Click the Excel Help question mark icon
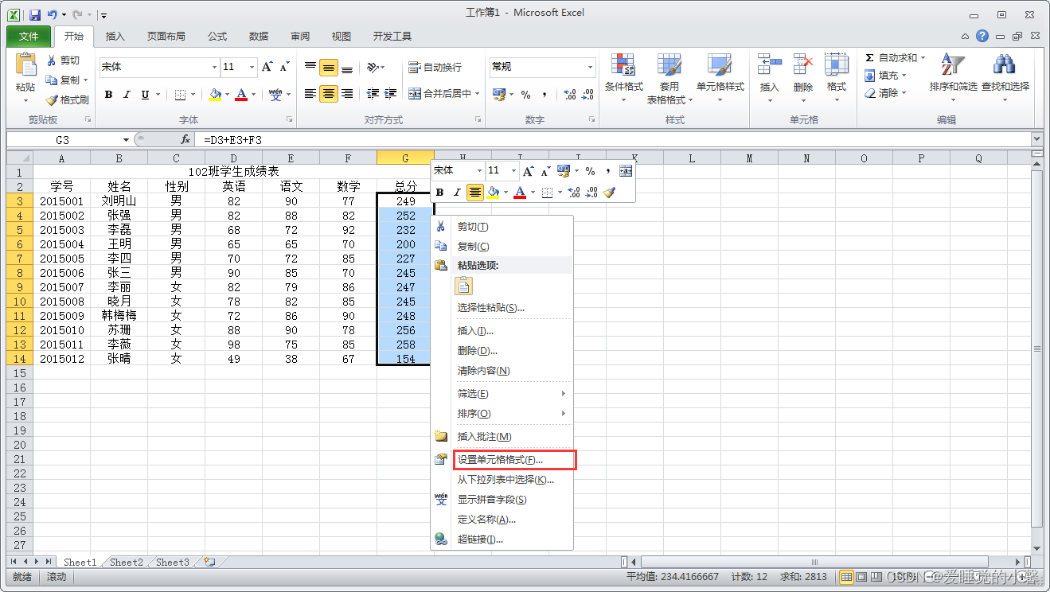The height and width of the screenshot is (592, 1050). click(982, 36)
